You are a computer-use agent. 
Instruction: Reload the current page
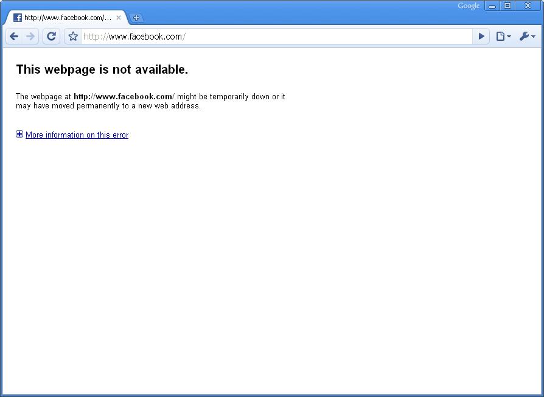52,37
